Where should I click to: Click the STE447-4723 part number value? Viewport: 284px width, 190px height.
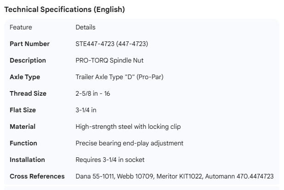[112, 44]
